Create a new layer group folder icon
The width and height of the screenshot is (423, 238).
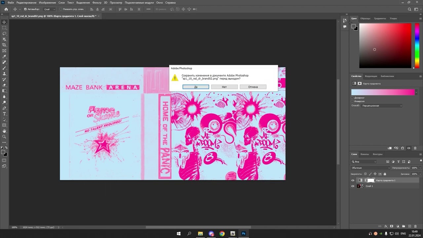pyautogui.click(x=404, y=226)
